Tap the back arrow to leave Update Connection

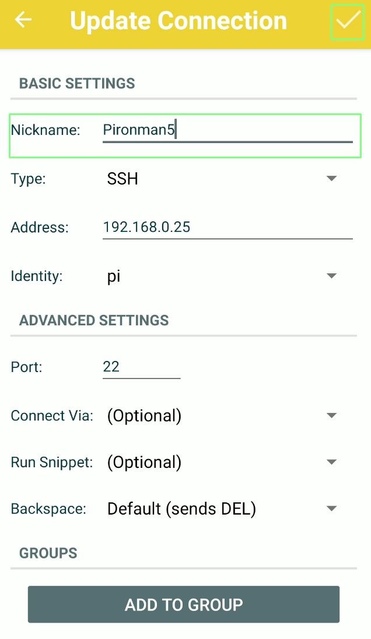(x=23, y=20)
